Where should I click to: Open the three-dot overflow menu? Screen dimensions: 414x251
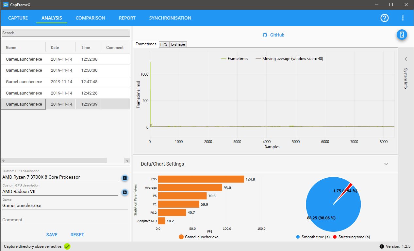[x=403, y=18]
